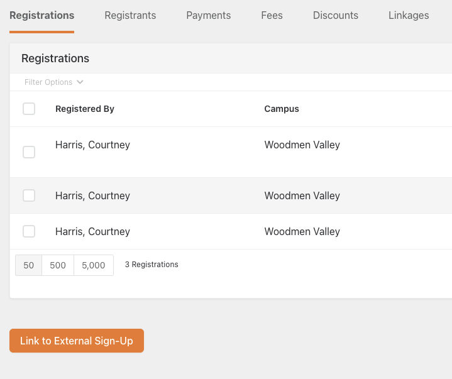Check the first registration row's checkbox
Image resolution: width=452 pixels, height=379 pixels.
pos(29,152)
